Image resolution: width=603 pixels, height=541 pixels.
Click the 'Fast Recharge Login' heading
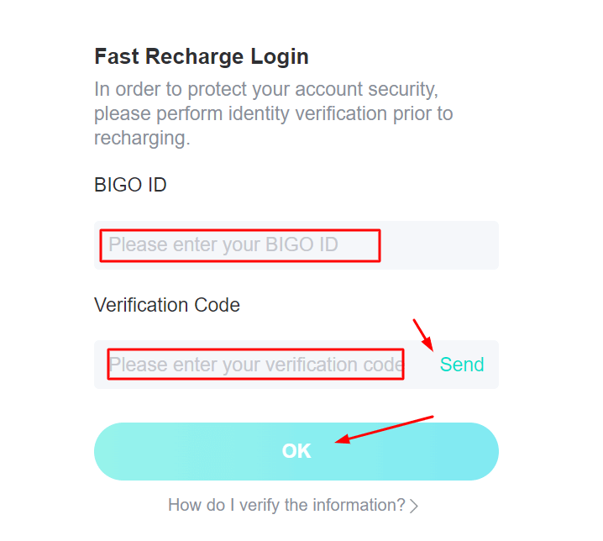(x=202, y=56)
